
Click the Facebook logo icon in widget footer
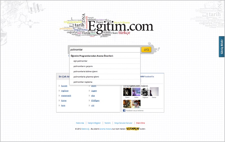[124, 111]
